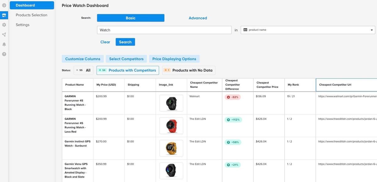Open Settings in the side menu
The width and height of the screenshot is (377, 182).
[23, 25]
